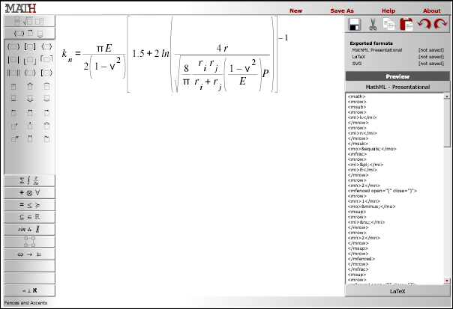This screenshot has height=309, width=453.
Task: Insert ceiling brackets template
Action: (x=46, y=59)
